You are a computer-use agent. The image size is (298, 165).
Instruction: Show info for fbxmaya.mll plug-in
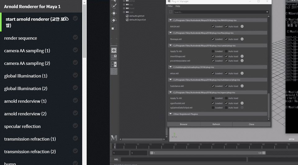(242, 39)
